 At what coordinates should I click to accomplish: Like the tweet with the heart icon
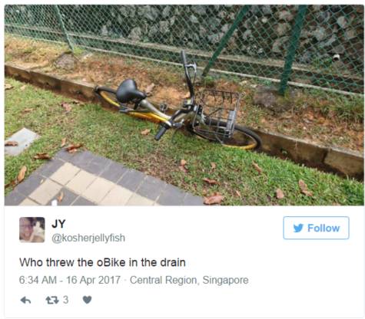click(x=87, y=300)
